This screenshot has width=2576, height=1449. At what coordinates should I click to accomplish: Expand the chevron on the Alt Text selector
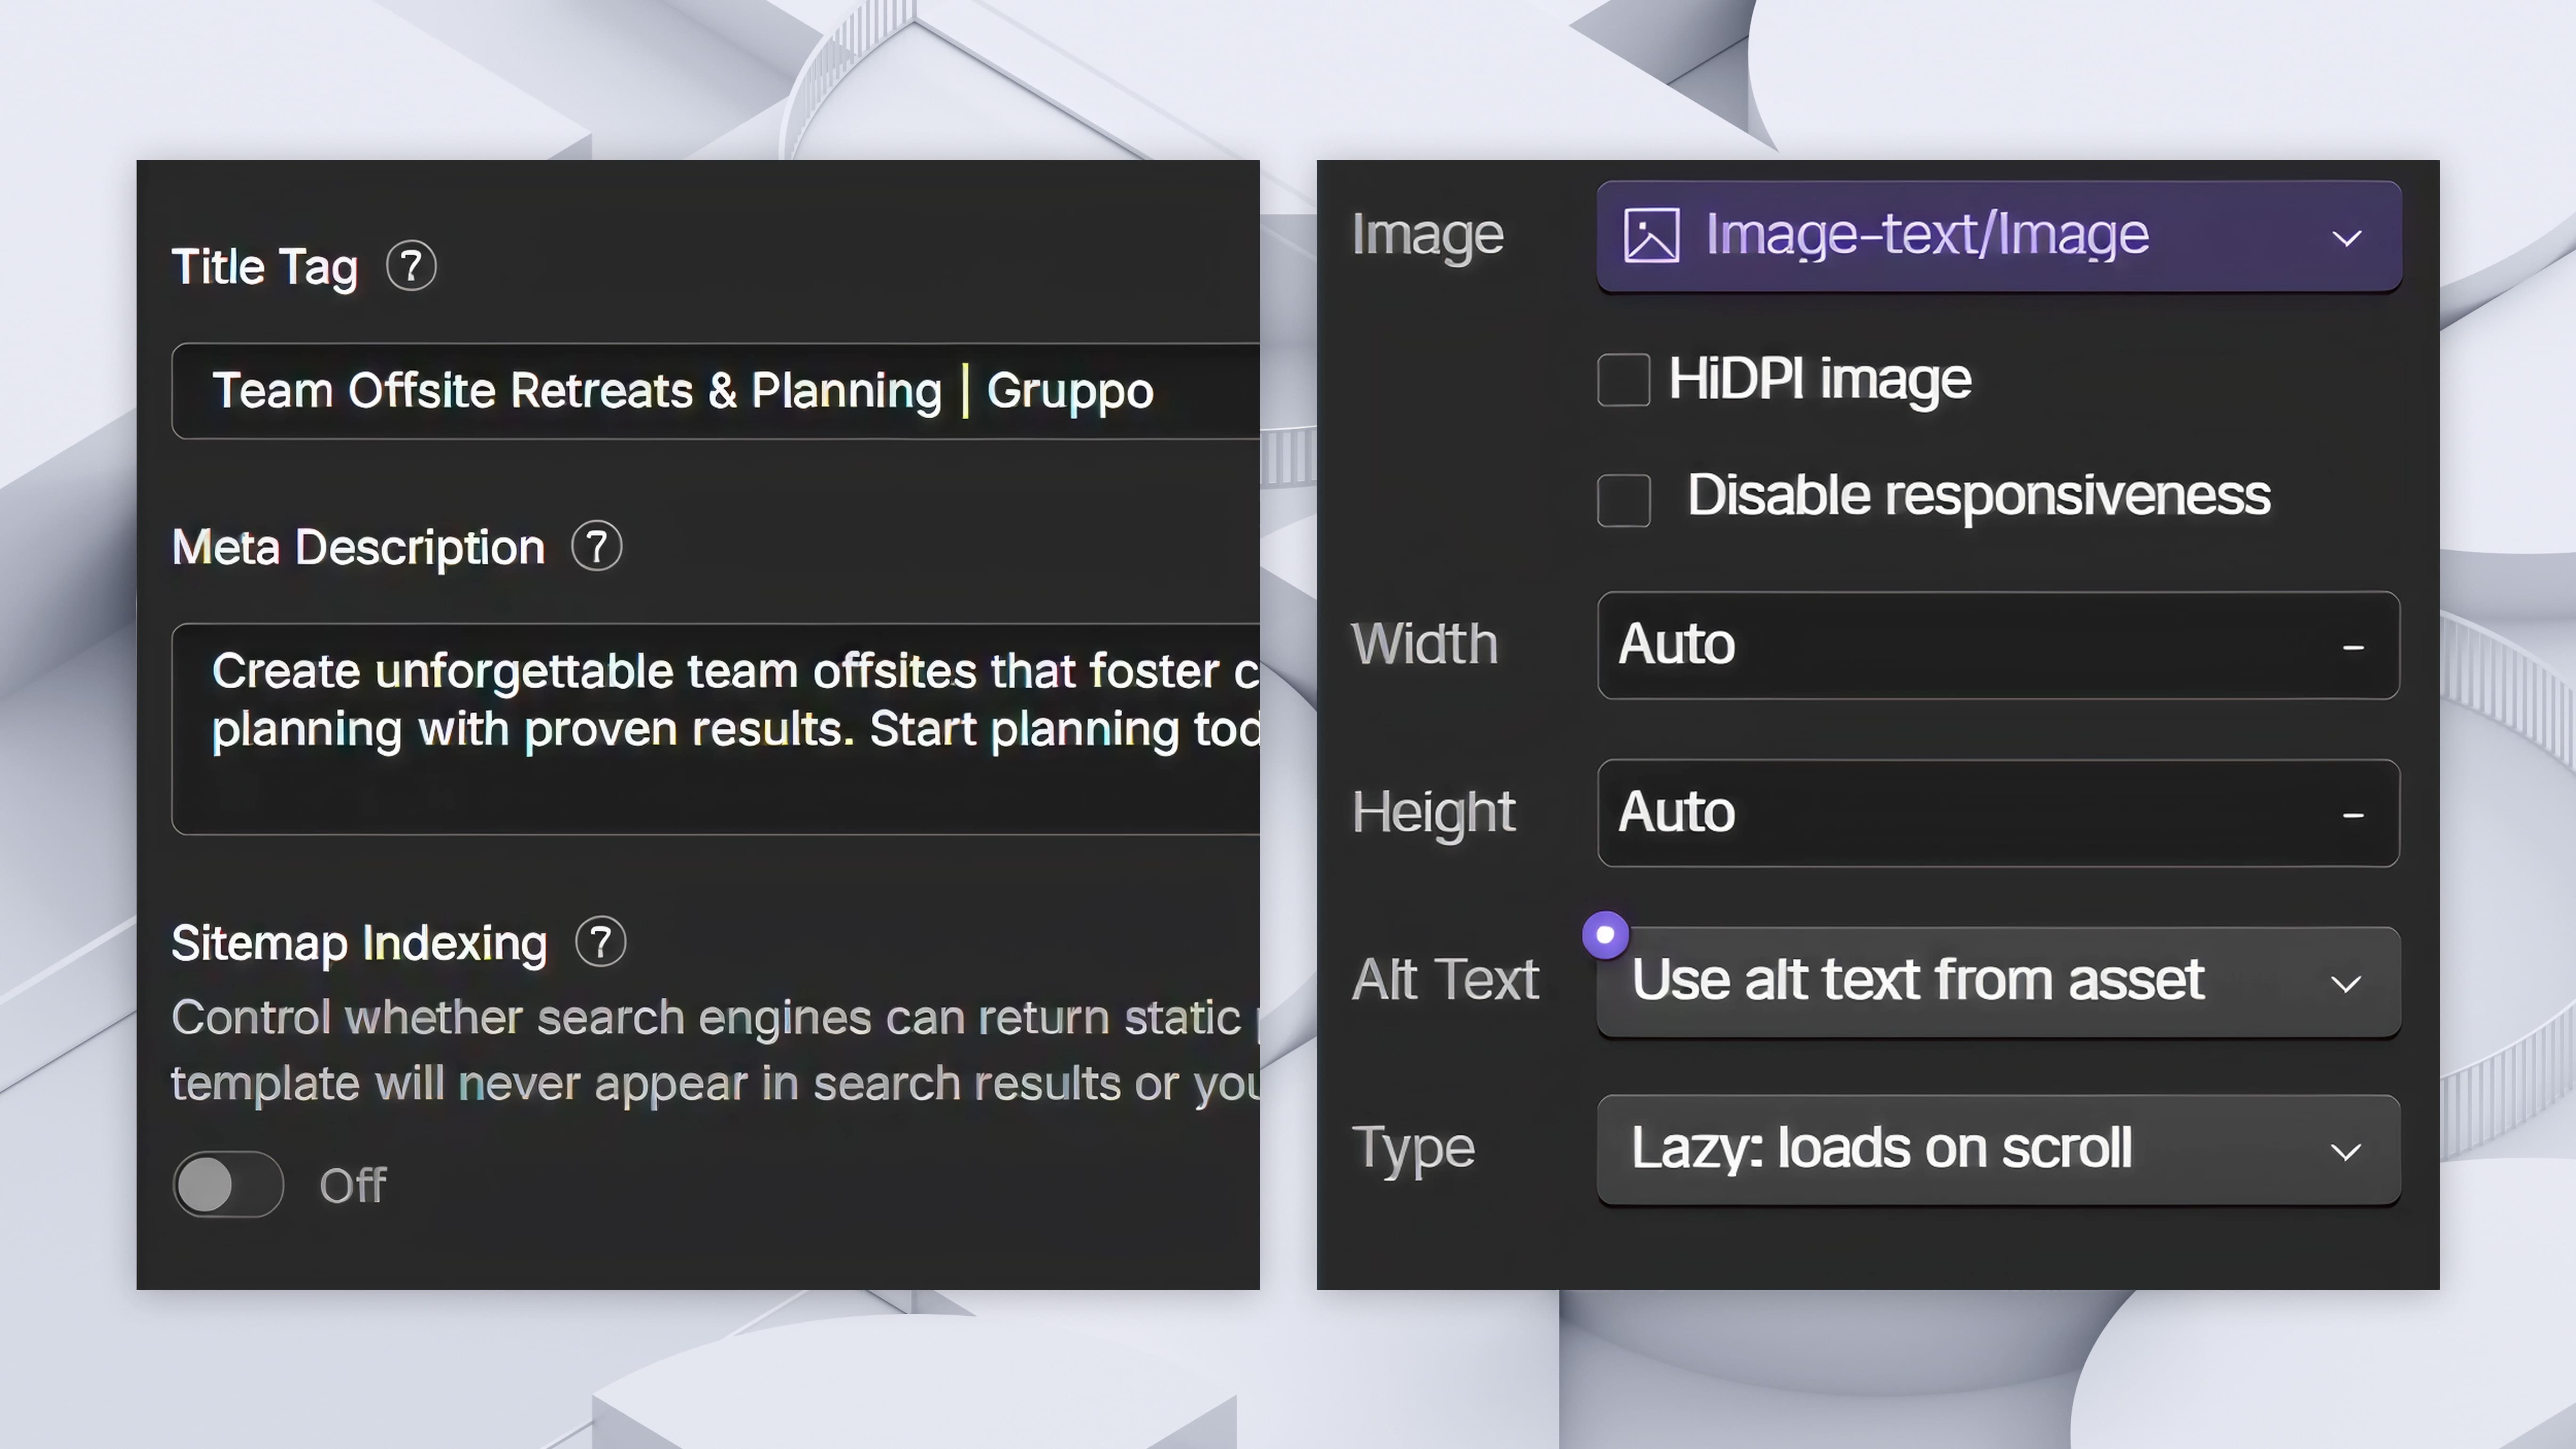click(2347, 983)
